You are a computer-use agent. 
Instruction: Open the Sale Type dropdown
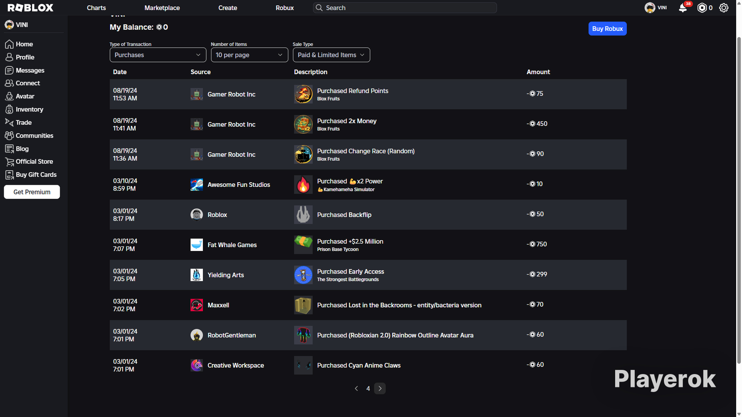coord(331,55)
